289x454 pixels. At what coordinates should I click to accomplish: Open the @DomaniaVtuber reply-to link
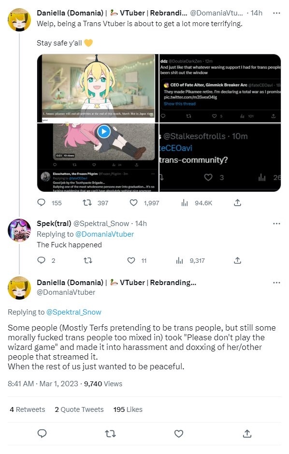[x=104, y=234]
